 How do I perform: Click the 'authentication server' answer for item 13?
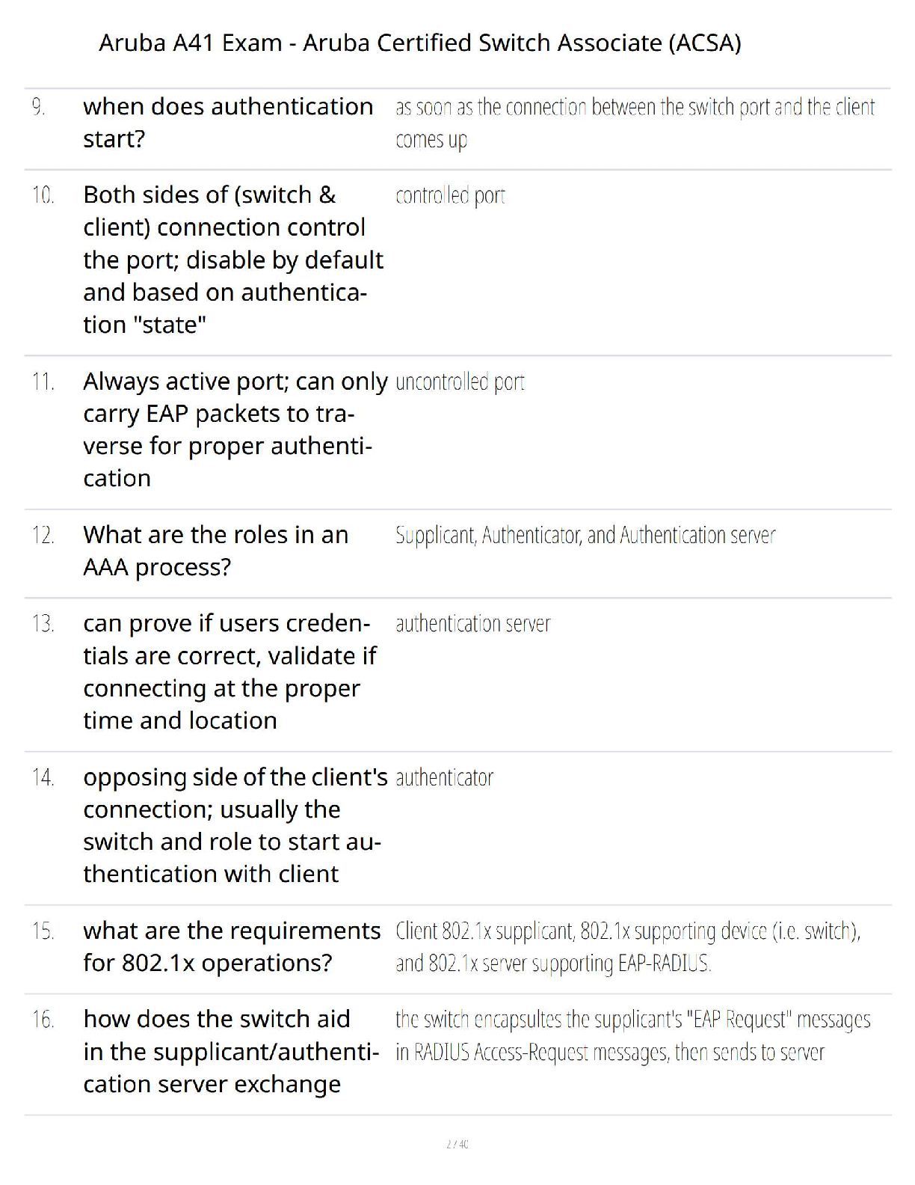coord(472,624)
